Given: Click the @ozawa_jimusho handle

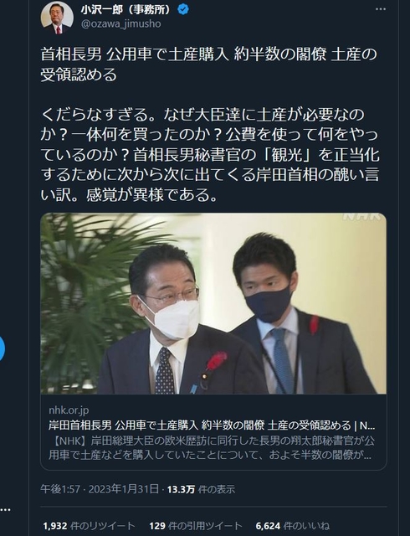Looking at the screenshot, I should [121, 24].
